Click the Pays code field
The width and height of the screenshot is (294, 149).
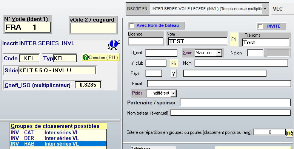coord(154,73)
